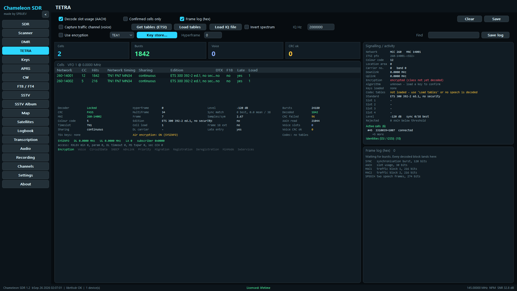Open the APRS page

pyautogui.click(x=26, y=68)
